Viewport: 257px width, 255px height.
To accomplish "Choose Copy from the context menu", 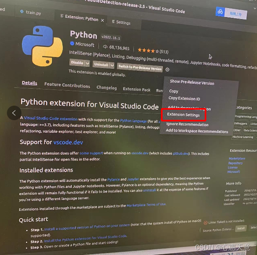I will (173, 91).
